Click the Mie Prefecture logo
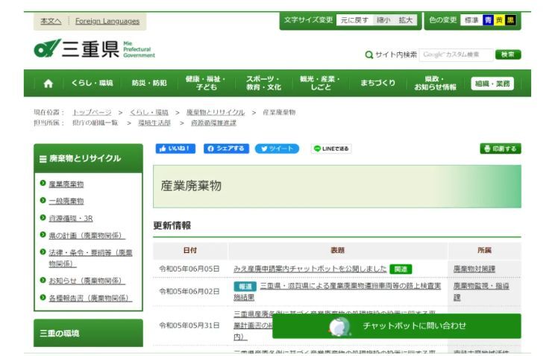 pyautogui.click(x=95, y=50)
